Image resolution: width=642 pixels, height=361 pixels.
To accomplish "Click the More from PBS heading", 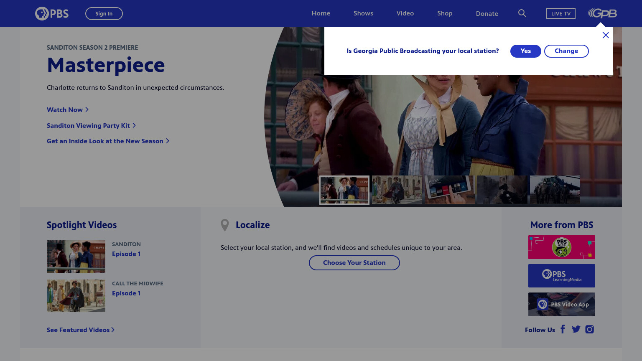I will [562, 225].
